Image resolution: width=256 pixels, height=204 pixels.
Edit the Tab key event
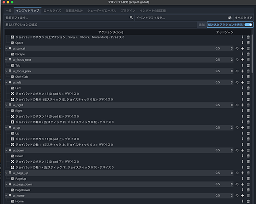point(242,65)
